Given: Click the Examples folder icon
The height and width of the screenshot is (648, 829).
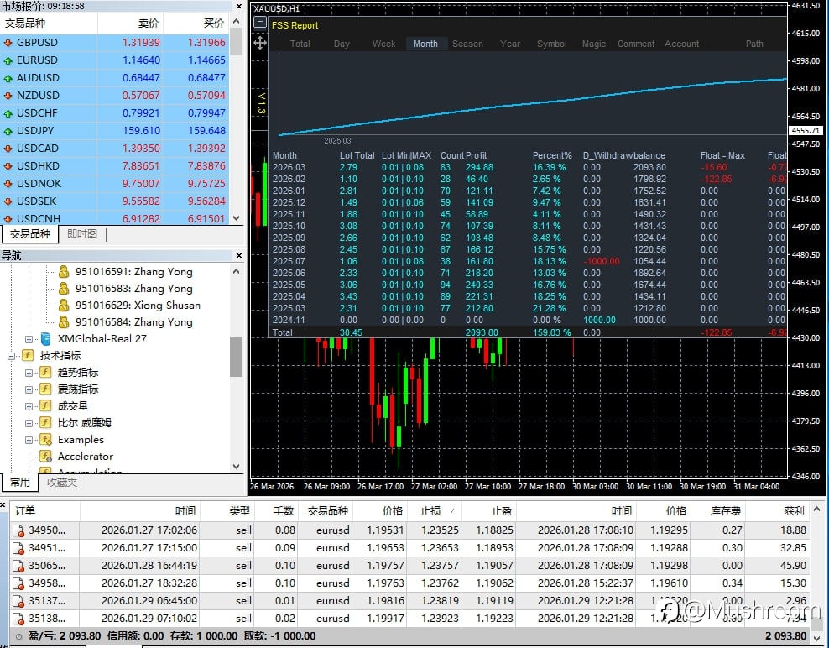Looking at the screenshot, I should 46,440.
